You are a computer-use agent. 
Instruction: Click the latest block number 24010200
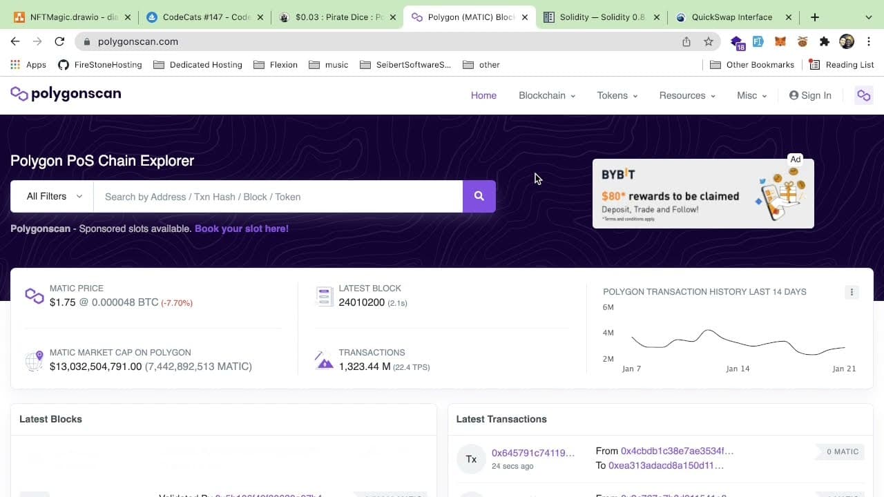[361, 302]
